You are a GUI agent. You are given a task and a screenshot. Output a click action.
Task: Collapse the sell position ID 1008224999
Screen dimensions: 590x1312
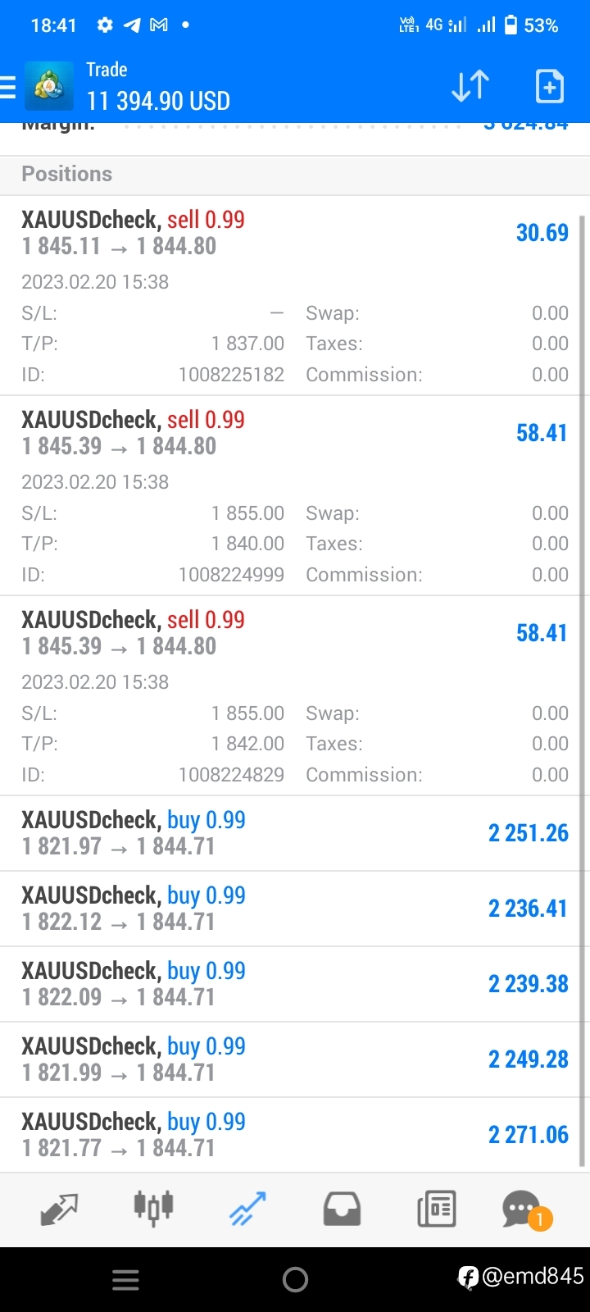pos(295,496)
